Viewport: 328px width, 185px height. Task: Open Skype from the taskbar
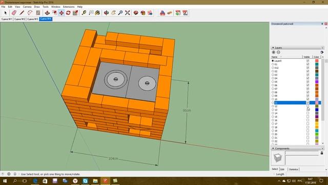[x=85, y=181]
